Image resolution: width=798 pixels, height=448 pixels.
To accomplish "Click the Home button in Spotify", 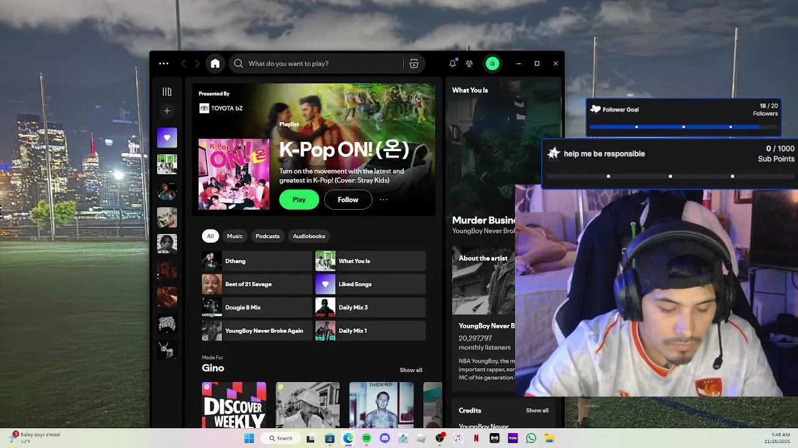I will [x=215, y=63].
